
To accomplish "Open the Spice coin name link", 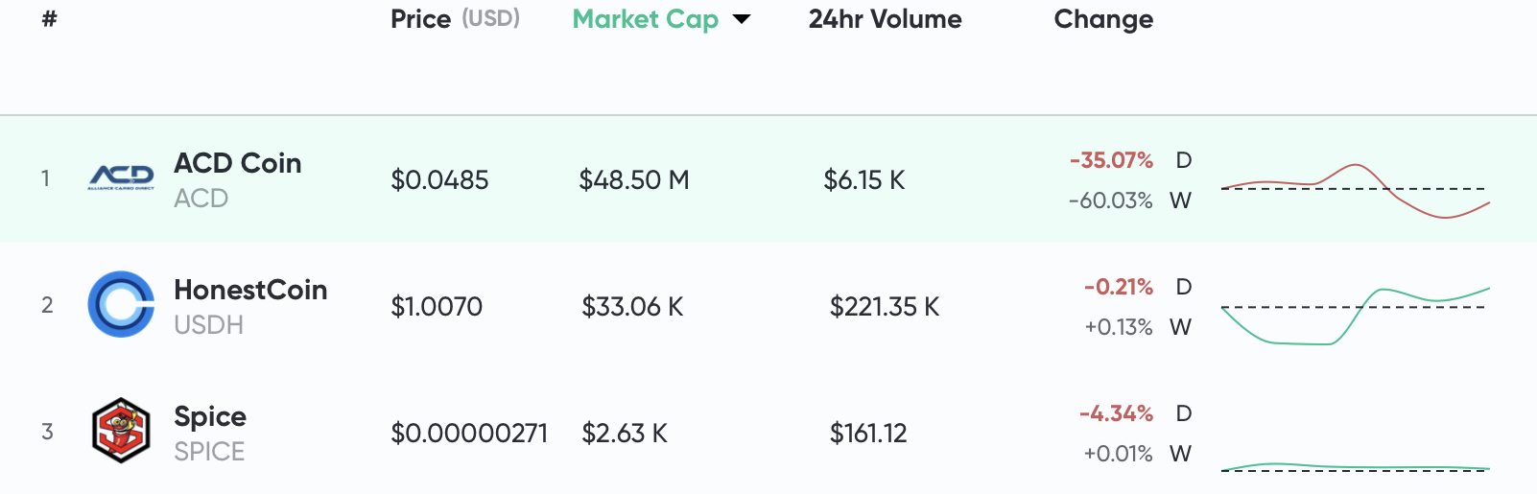I will coord(210,417).
